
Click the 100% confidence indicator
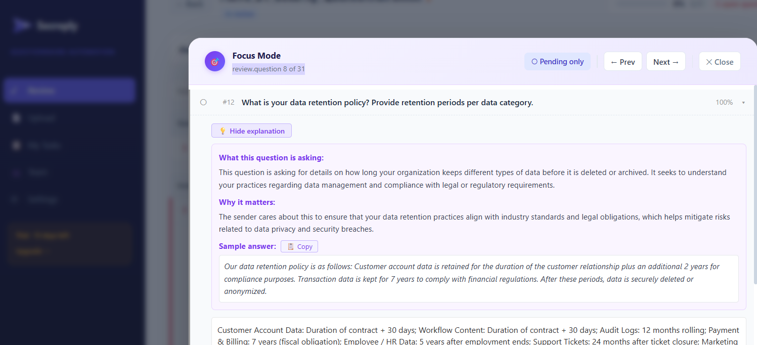[x=724, y=102]
